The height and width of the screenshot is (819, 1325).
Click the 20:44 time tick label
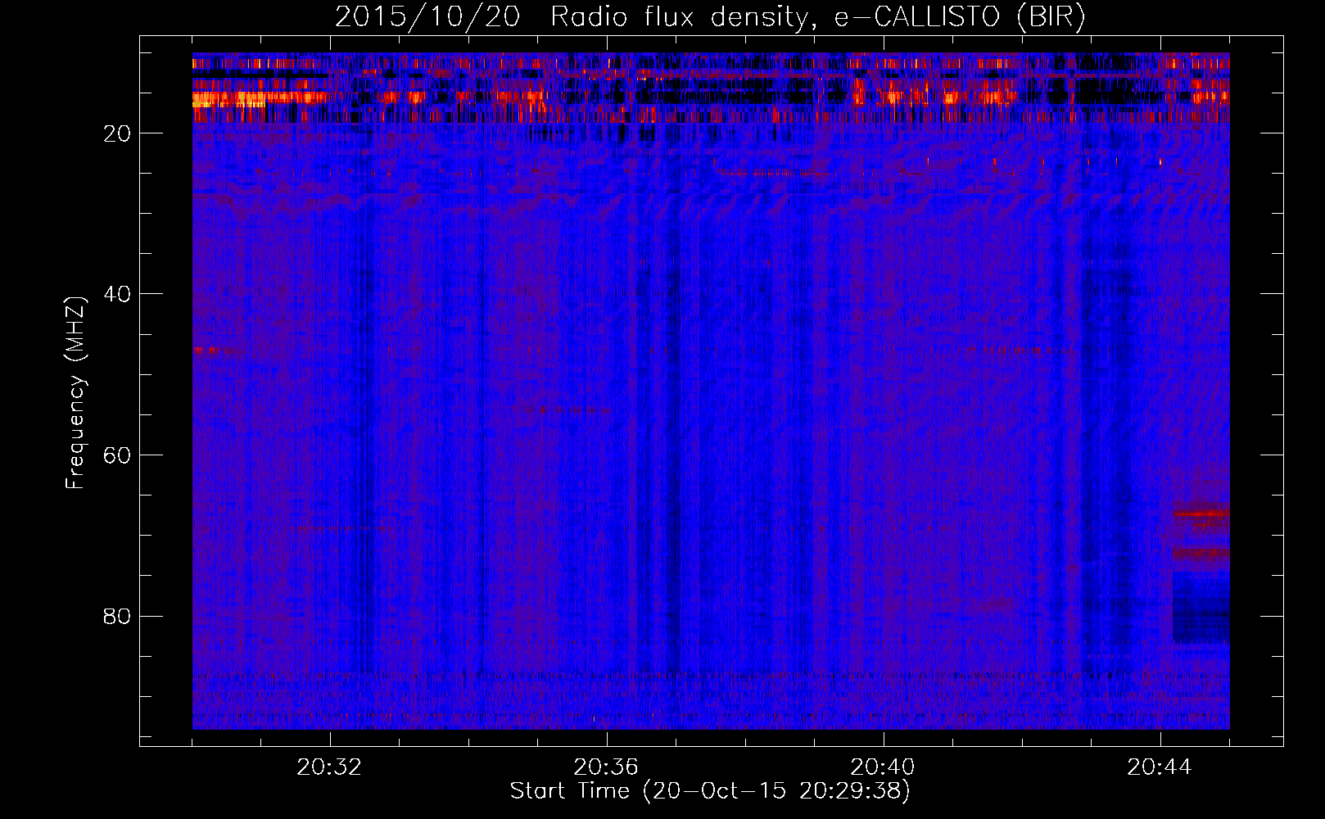point(1160,767)
